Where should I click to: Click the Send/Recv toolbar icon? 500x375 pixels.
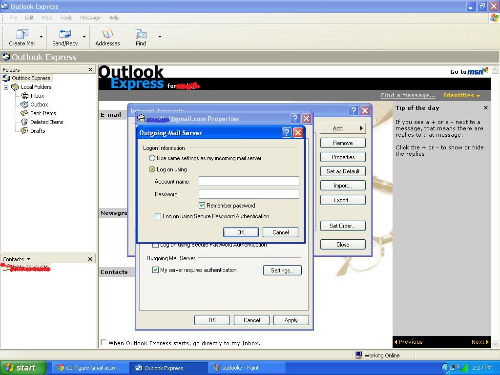pos(65,34)
